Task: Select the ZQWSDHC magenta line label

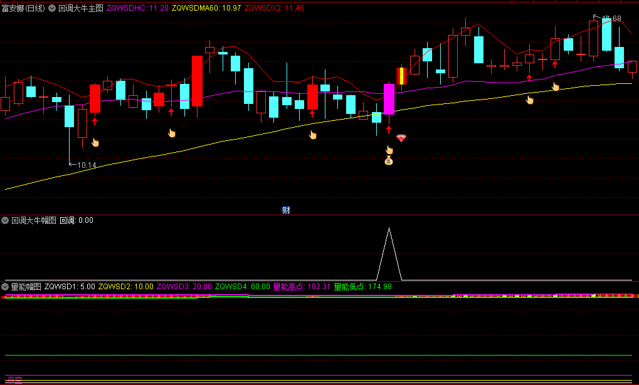Action: (x=137, y=9)
